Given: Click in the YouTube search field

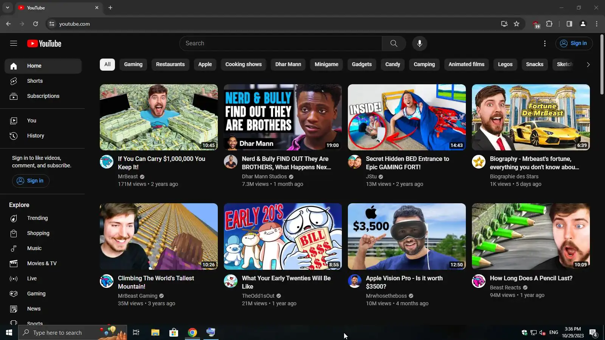Looking at the screenshot, I should click(281, 43).
